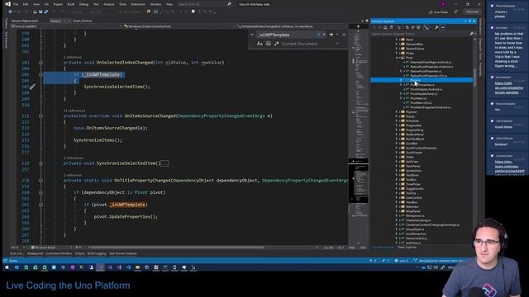This screenshot has width=529, height=297.
Task: Open the Current Document scope dropdown
Action: [310, 44]
